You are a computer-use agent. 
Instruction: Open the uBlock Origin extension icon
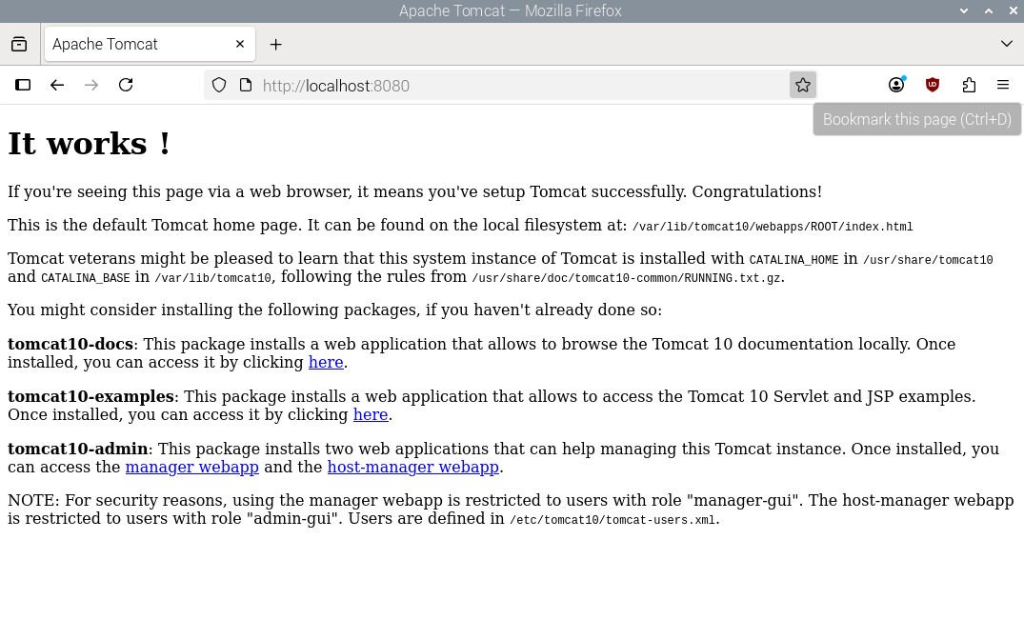pyautogui.click(x=932, y=85)
